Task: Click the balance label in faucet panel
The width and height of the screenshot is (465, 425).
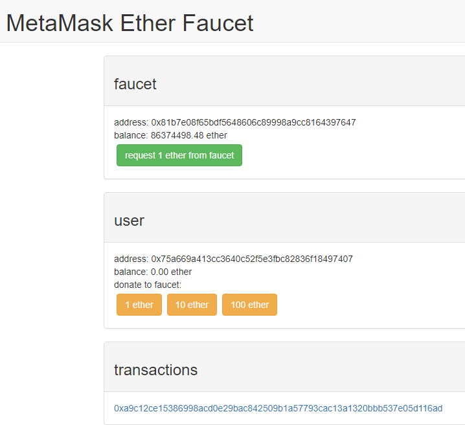Action: click(x=131, y=135)
